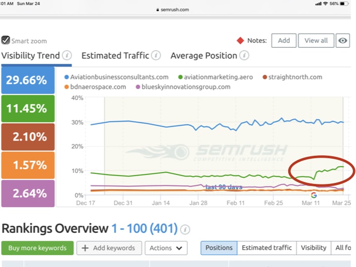Click the Dec 17 date label on axis
356x267 pixels.
[x=86, y=203]
